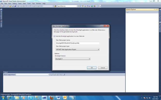Click the Add New Item toolbar icon
161x100 pixels.
click(6, 6)
